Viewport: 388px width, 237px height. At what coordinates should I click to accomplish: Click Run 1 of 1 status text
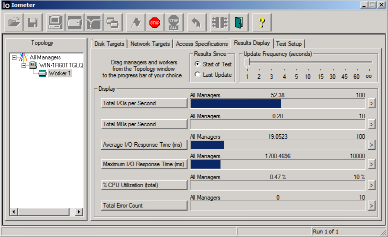(325, 232)
